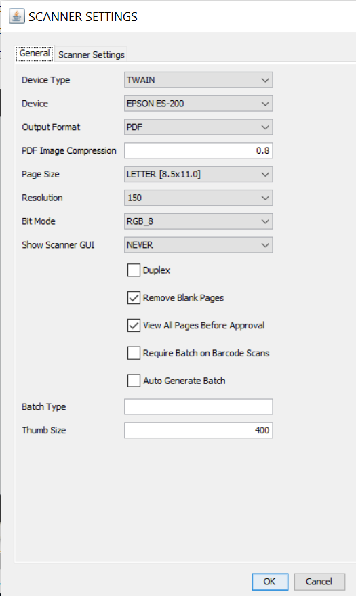Image resolution: width=356 pixels, height=596 pixels.
Task: Open the Show Scanner GUI dropdown showing NEVER
Action: [199, 244]
